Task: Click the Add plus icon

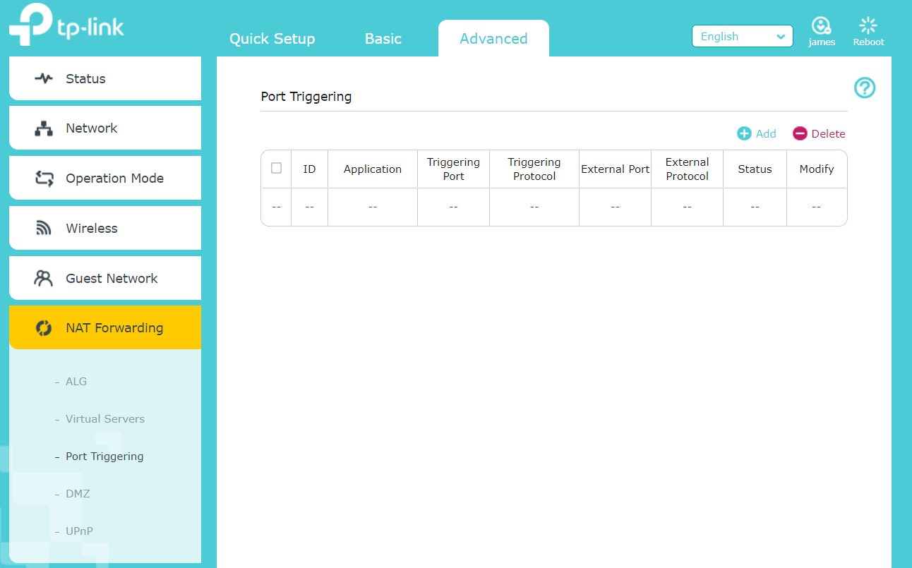Action: 744,134
